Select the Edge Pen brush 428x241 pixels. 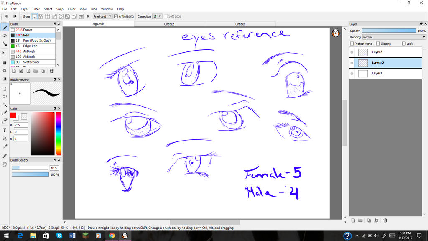click(33, 46)
